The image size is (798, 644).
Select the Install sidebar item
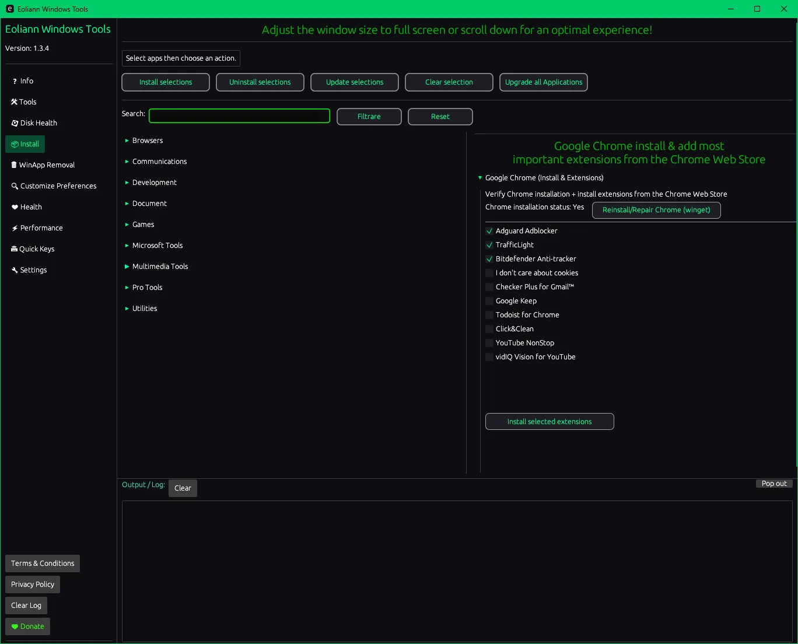25,144
